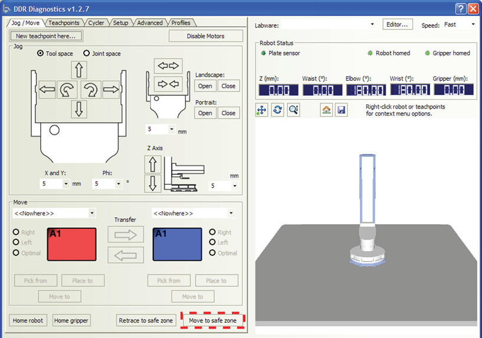This screenshot has height=338, width=482.
Task: Switch to the Teachpoints tab
Action: point(64,23)
